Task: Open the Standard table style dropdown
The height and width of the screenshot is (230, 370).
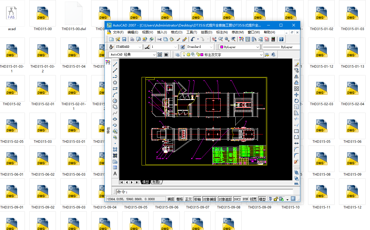Action: tap(200, 47)
